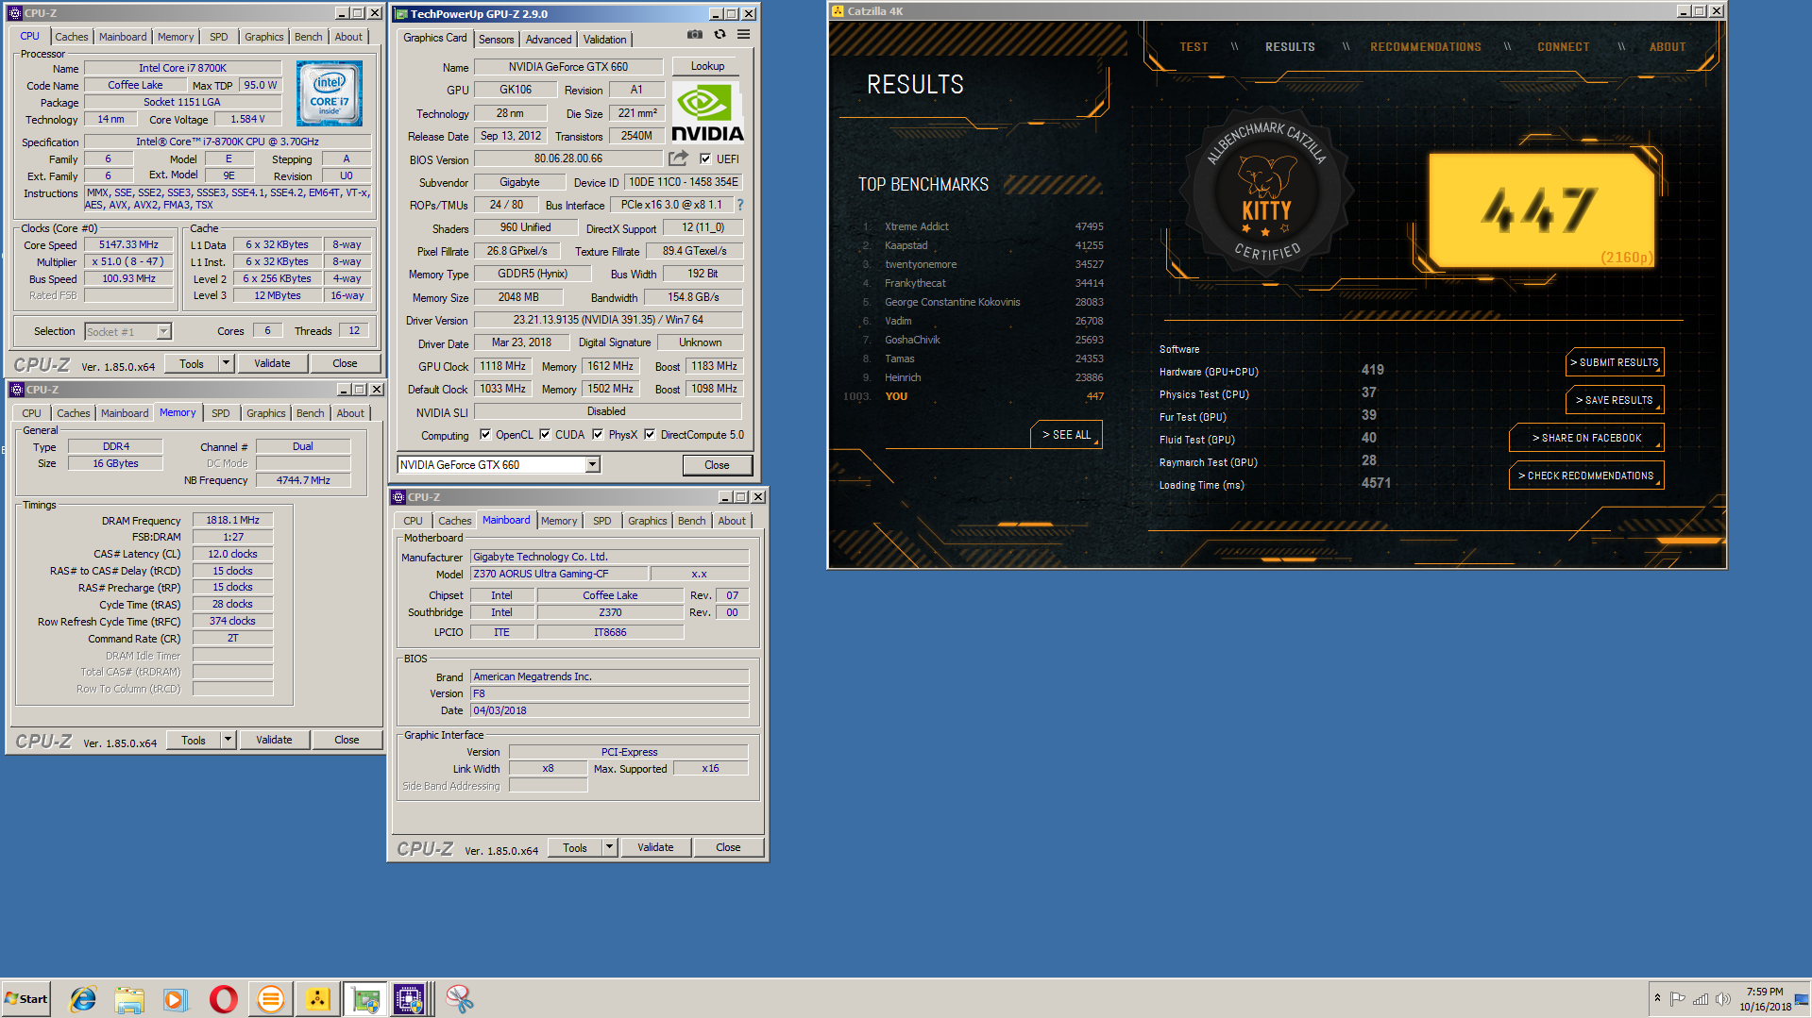
Task: Click the Start button
Action: click(26, 999)
